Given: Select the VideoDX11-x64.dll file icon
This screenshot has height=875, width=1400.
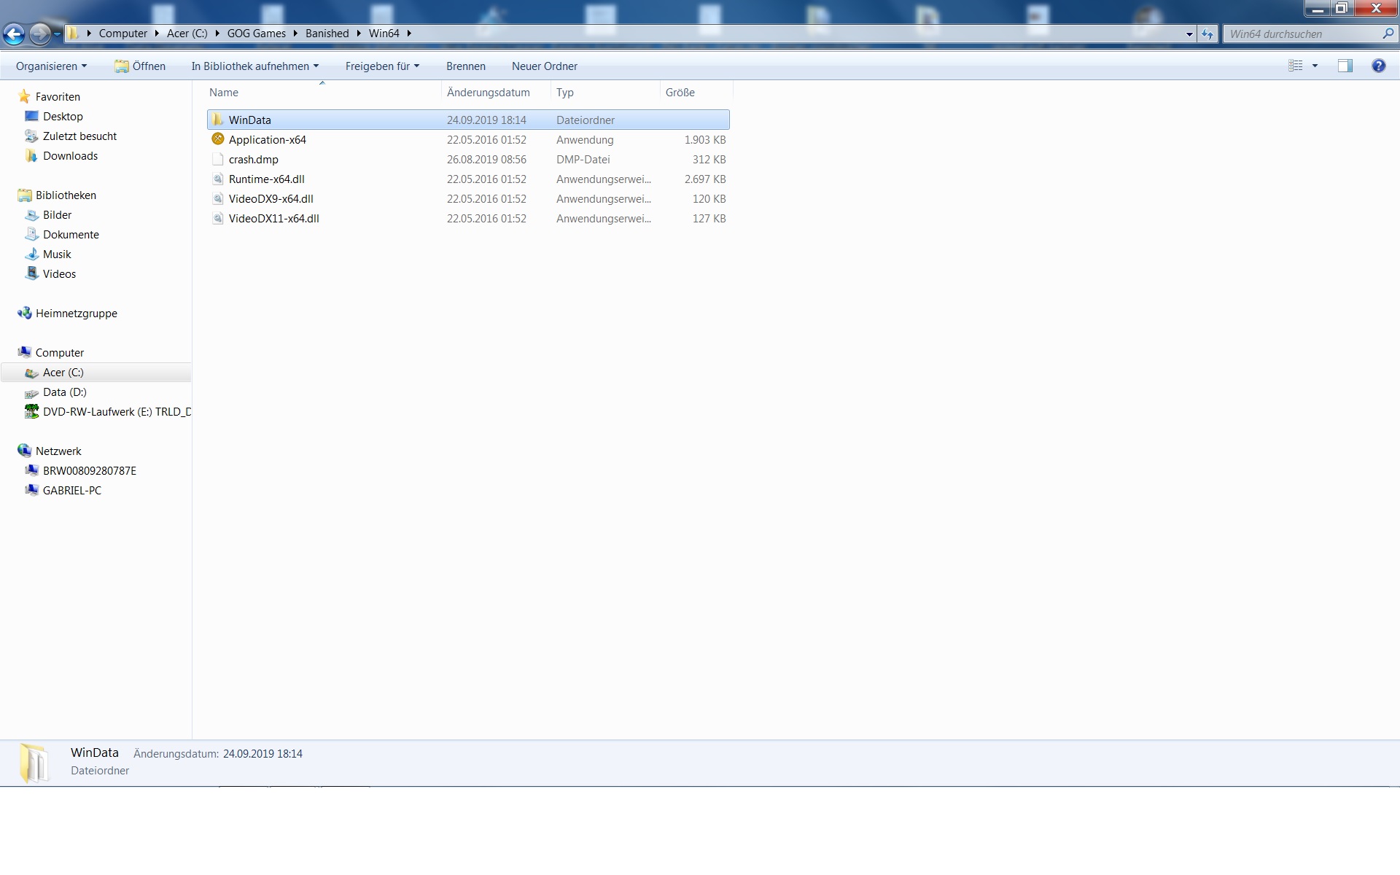Looking at the screenshot, I should click(x=217, y=218).
